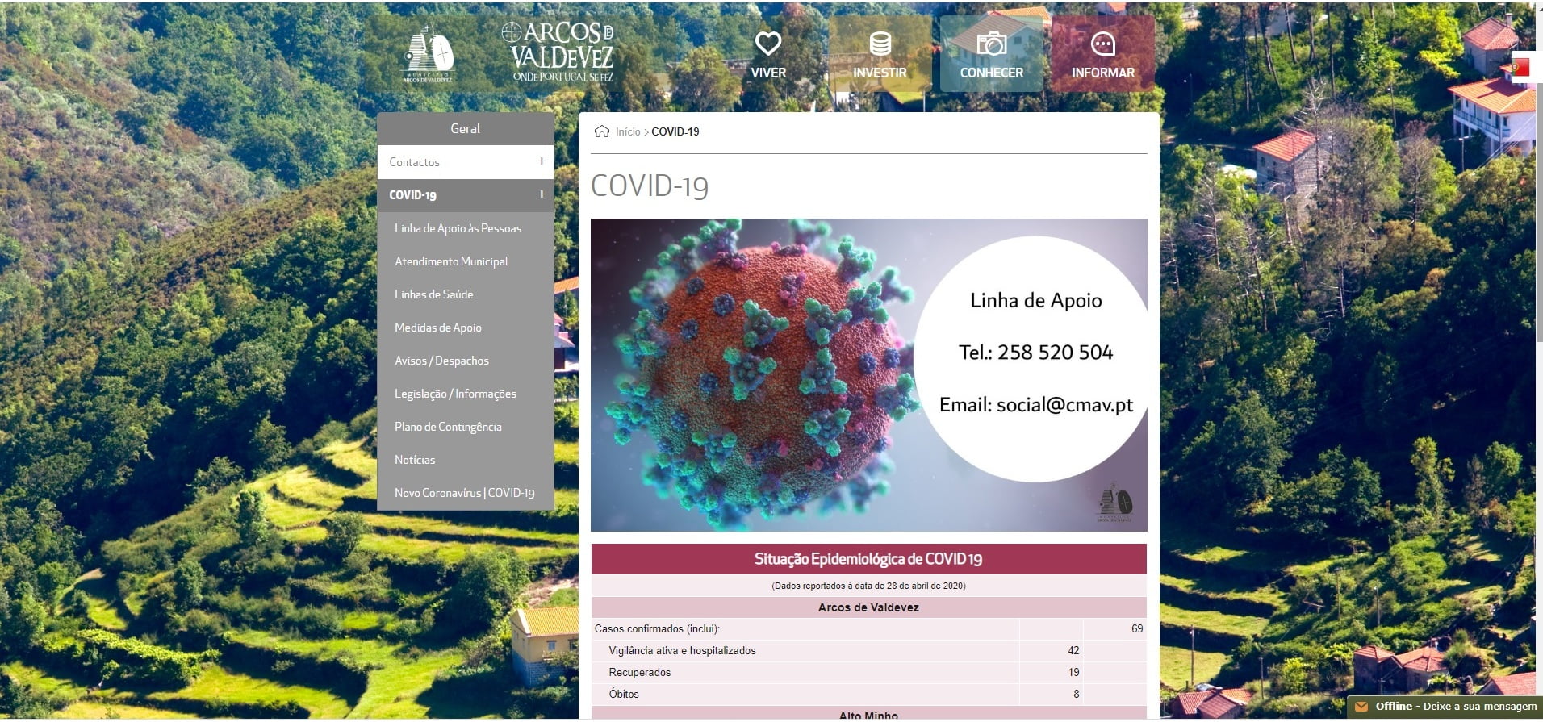Expand the COVID-19 sidebar plus sign
The width and height of the screenshot is (1543, 722).
(542, 194)
